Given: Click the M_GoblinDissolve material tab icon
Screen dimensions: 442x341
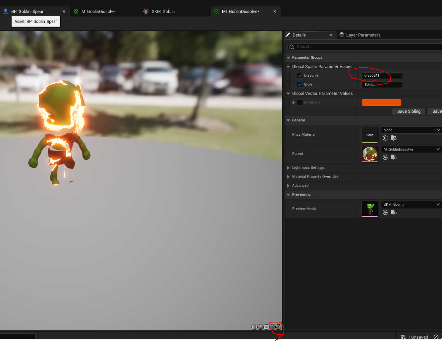Looking at the screenshot, I should tap(76, 11).
